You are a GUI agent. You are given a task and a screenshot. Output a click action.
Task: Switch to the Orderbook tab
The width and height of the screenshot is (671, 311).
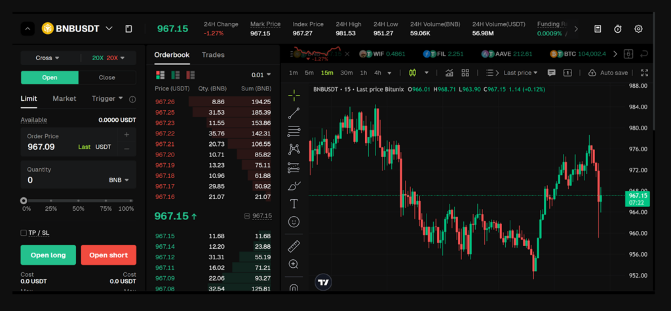point(172,55)
